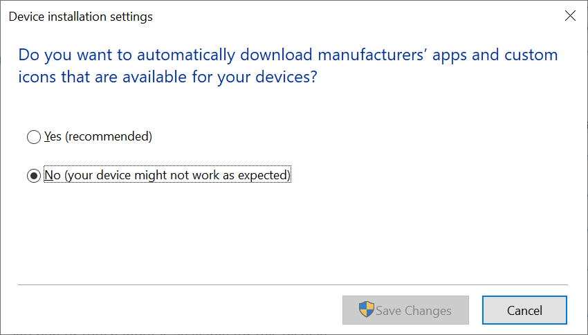Click "No (your device might not work as expected)" label

[x=167, y=175]
